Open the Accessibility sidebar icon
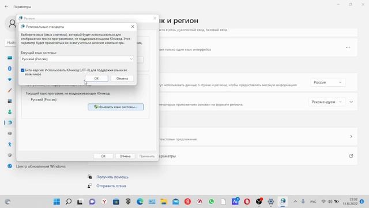Image resolution: width=369 pixels, height=208 pixels. pos(10,144)
